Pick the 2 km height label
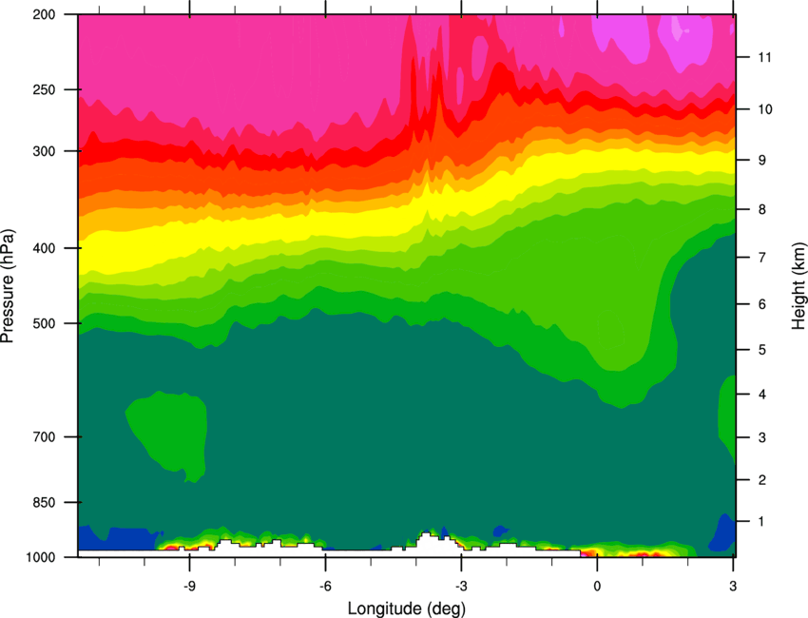Viewport: 808px width, 618px height. pos(761,480)
